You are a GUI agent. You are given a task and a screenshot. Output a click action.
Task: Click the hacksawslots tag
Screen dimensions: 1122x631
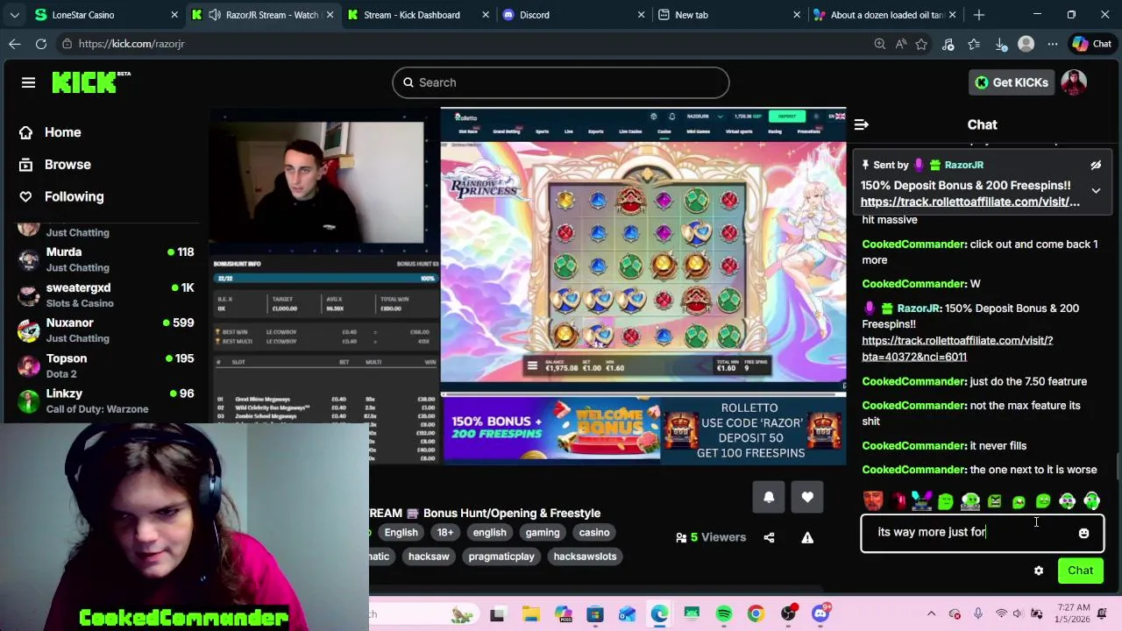585,557
